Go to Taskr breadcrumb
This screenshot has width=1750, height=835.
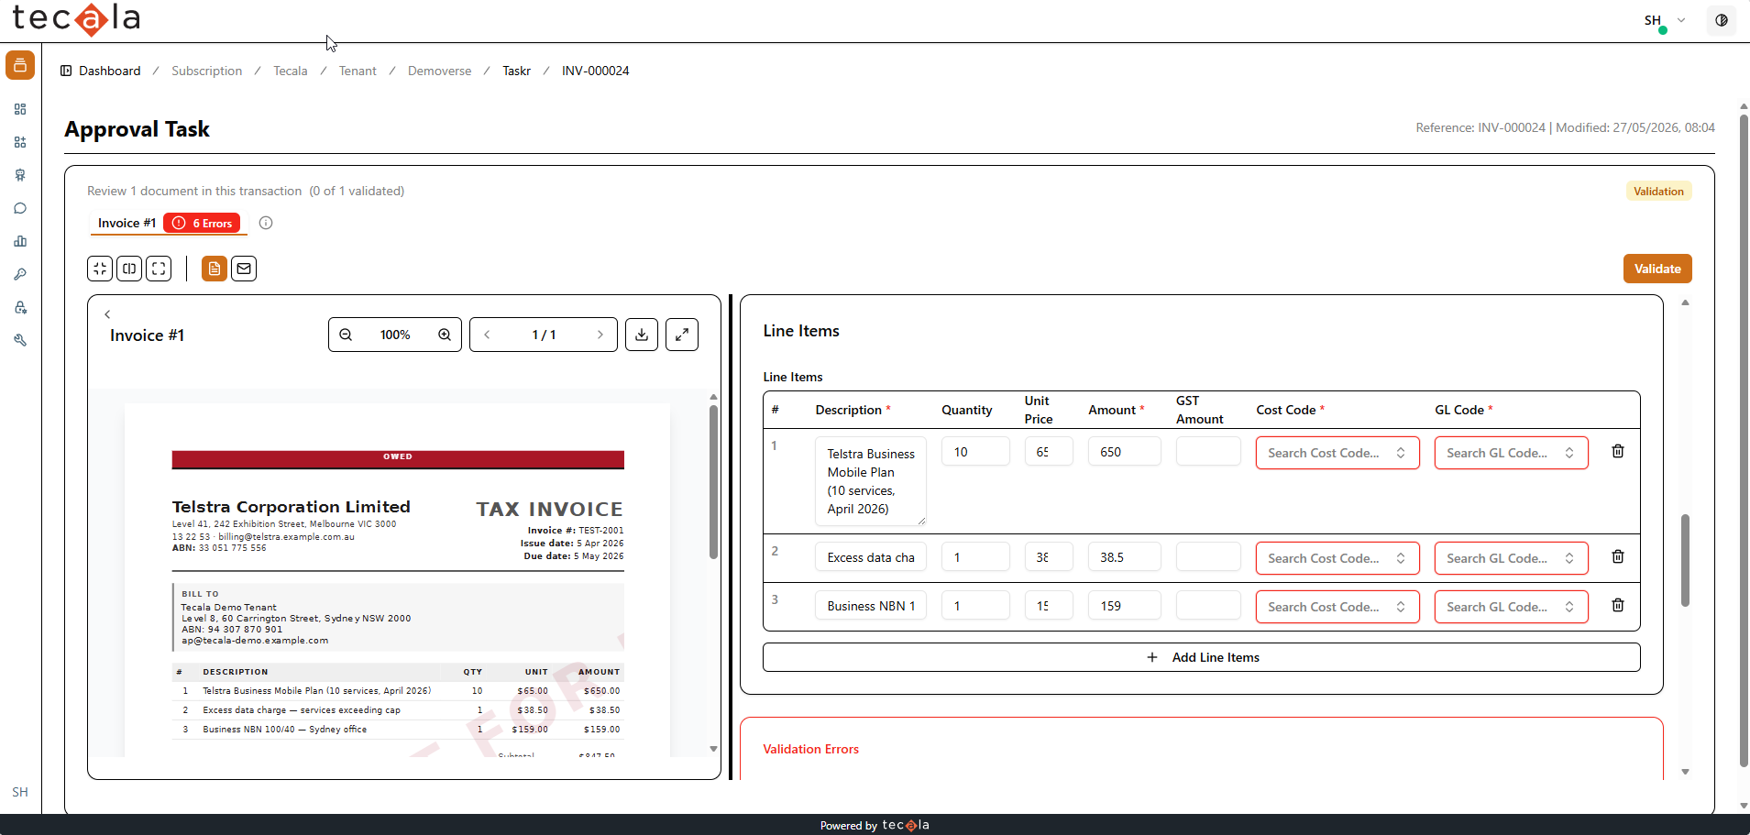tap(517, 71)
